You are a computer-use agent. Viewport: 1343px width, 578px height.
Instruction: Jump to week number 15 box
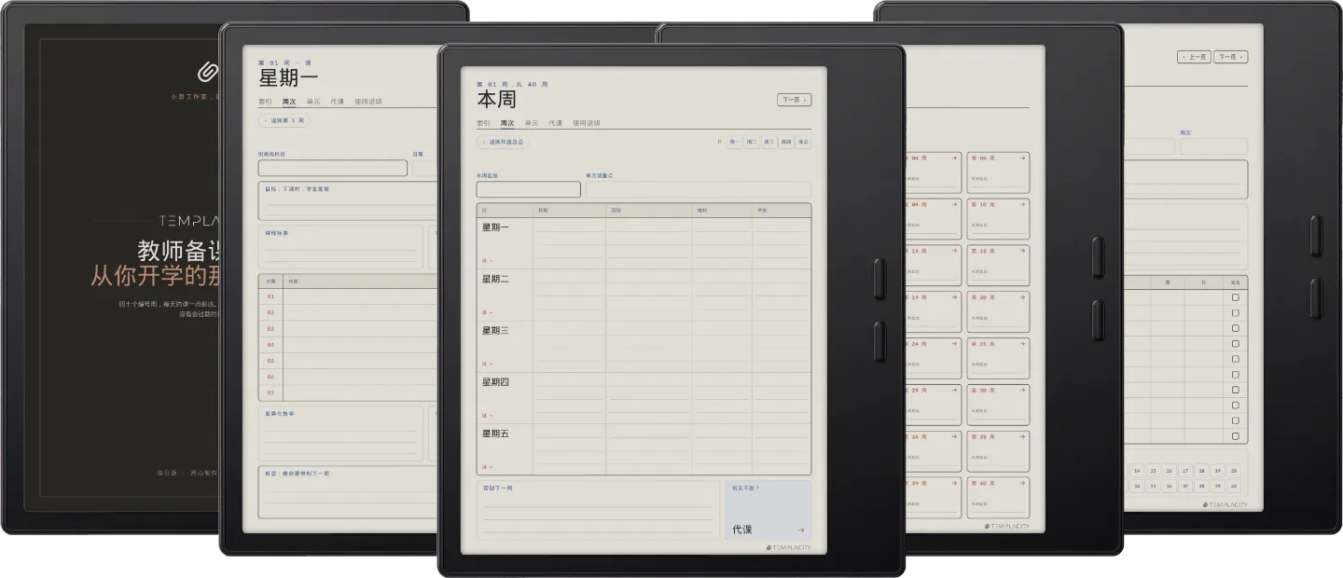(x=1153, y=471)
